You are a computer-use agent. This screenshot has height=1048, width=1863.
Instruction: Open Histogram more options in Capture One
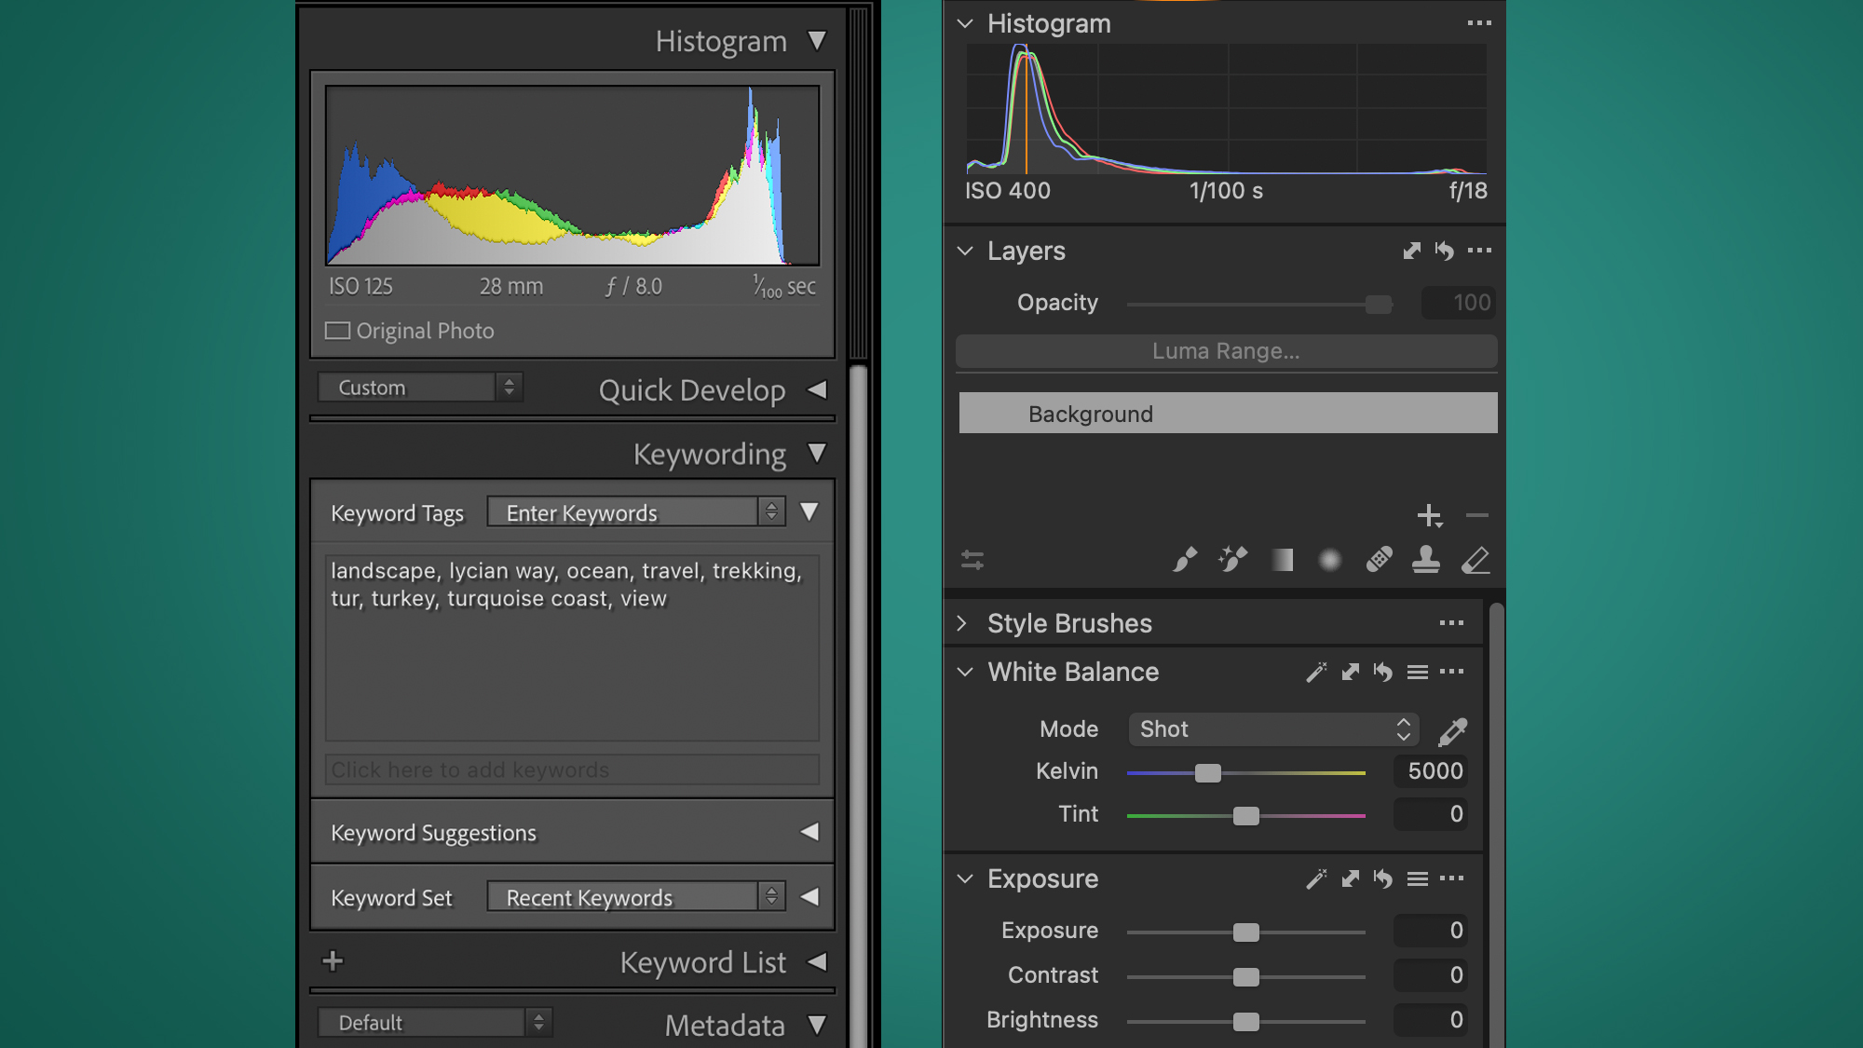pyautogui.click(x=1479, y=23)
